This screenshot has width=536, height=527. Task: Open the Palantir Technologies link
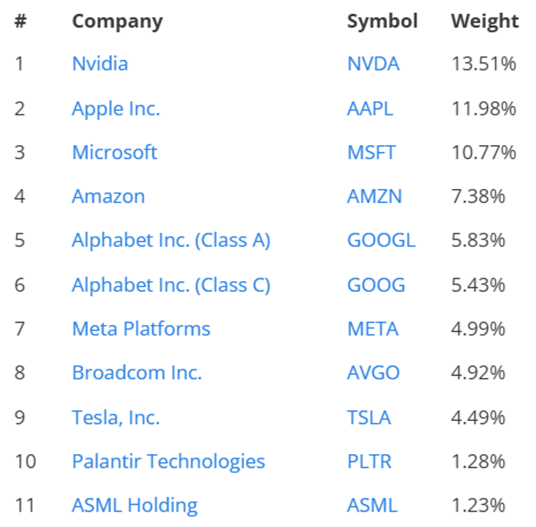coord(168,462)
